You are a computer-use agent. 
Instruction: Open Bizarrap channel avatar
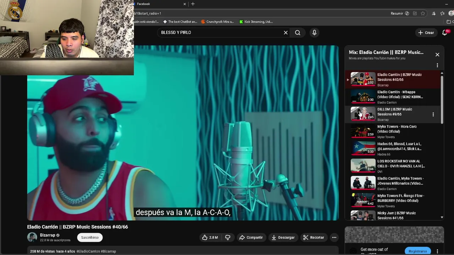coord(32,237)
